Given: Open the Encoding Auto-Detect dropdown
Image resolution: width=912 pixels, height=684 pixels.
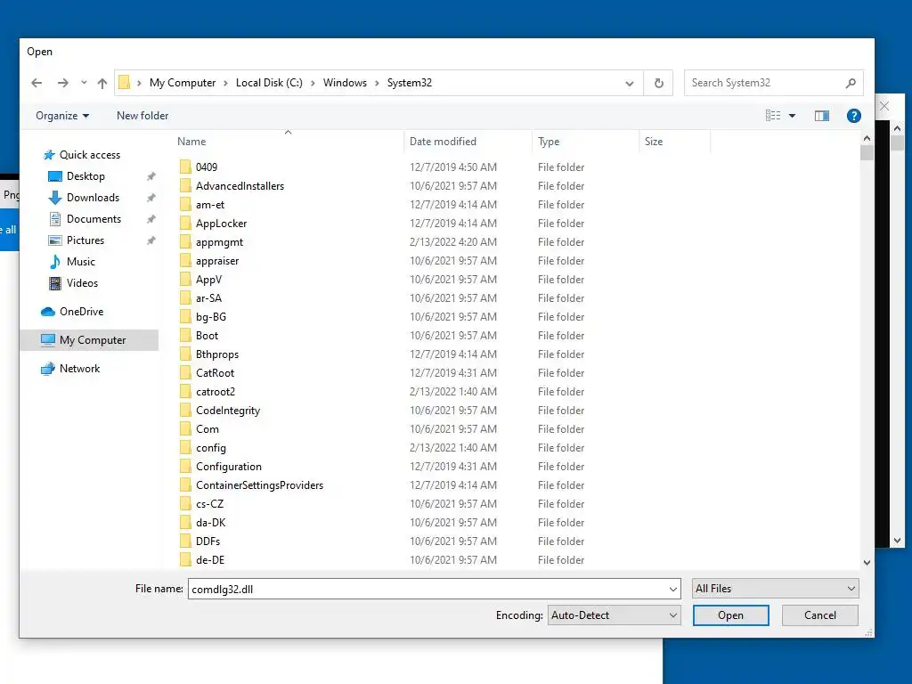Looking at the screenshot, I should point(614,615).
